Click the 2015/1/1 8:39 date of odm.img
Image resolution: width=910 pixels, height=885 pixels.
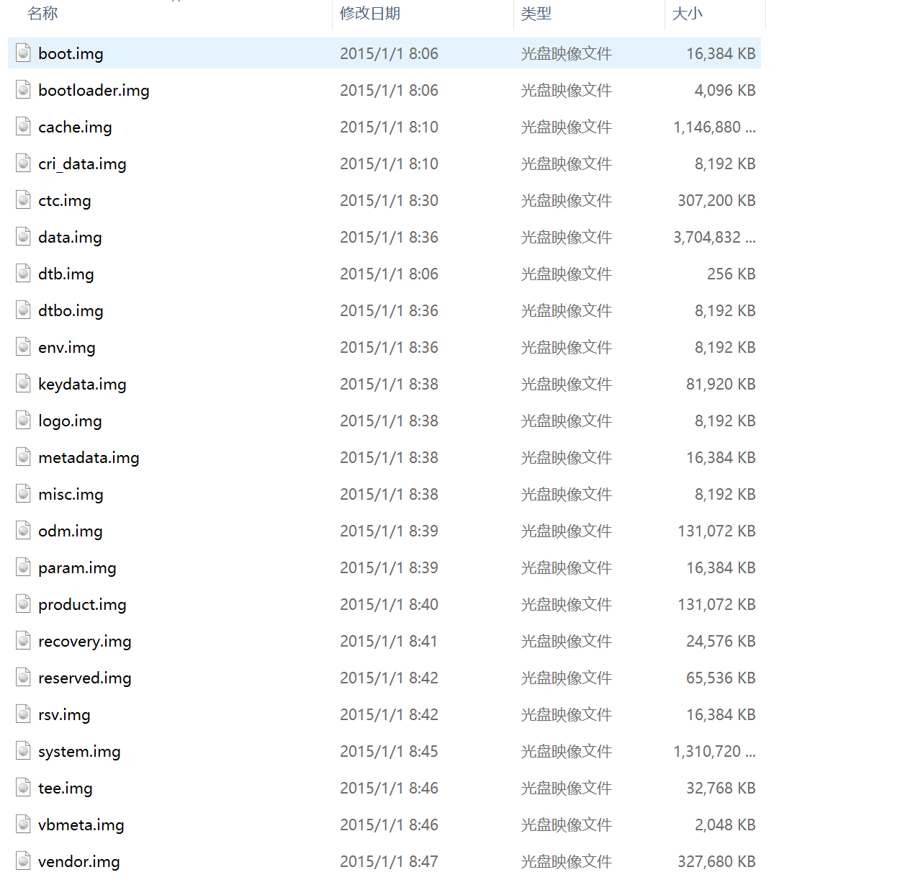pyautogui.click(x=389, y=531)
